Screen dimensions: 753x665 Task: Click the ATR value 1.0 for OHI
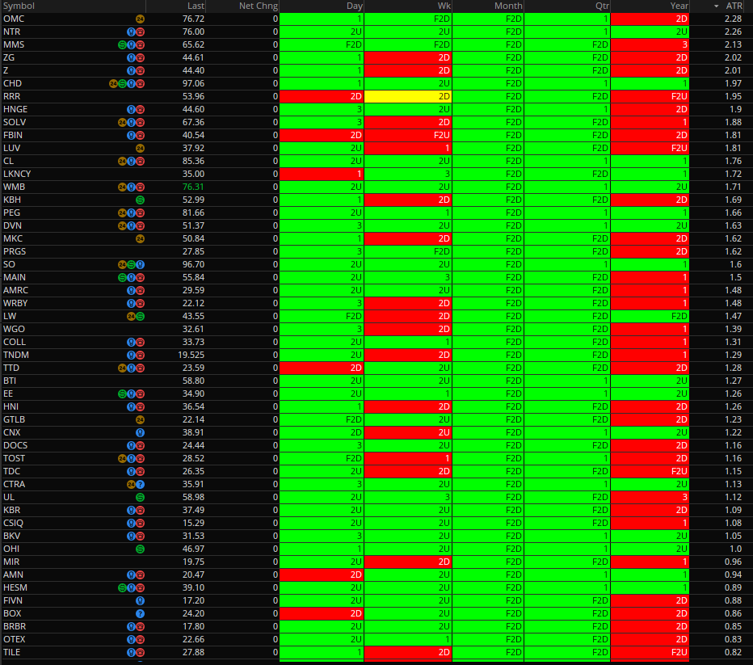[x=736, y=549]
